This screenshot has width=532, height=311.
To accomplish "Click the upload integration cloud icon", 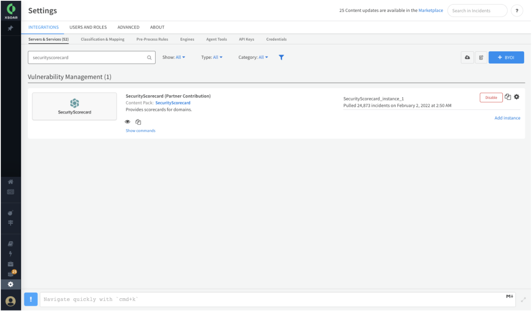I will (467, 57).
